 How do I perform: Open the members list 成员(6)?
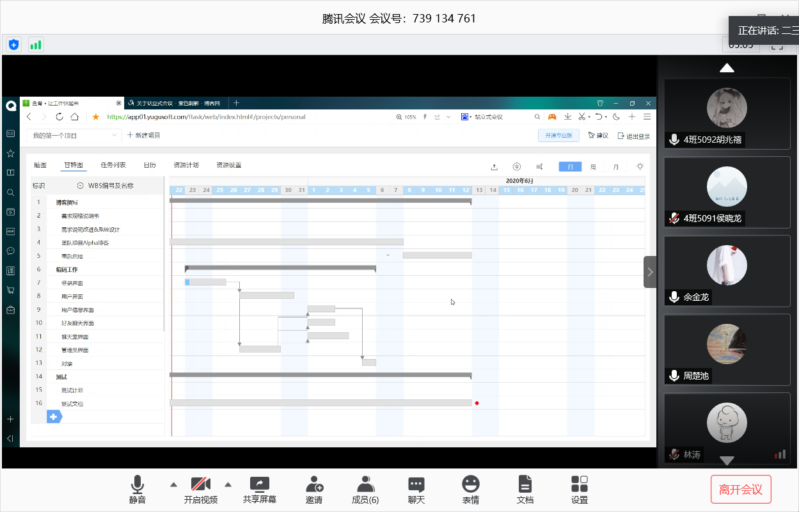click(x=365, y=490)
